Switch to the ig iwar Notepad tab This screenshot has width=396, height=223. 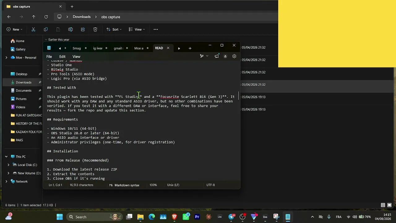[98, 48]
